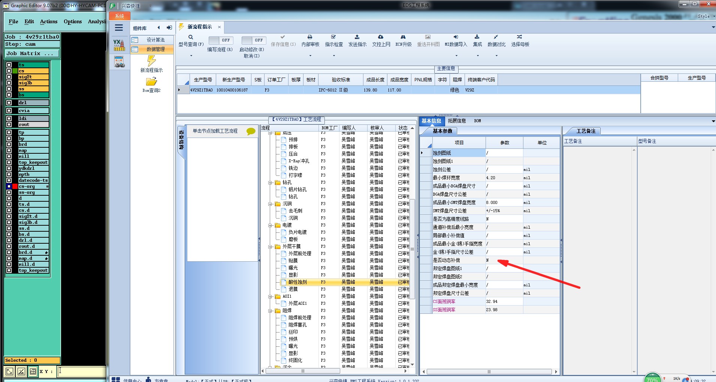Click the X Y coordinate input field

82,372
